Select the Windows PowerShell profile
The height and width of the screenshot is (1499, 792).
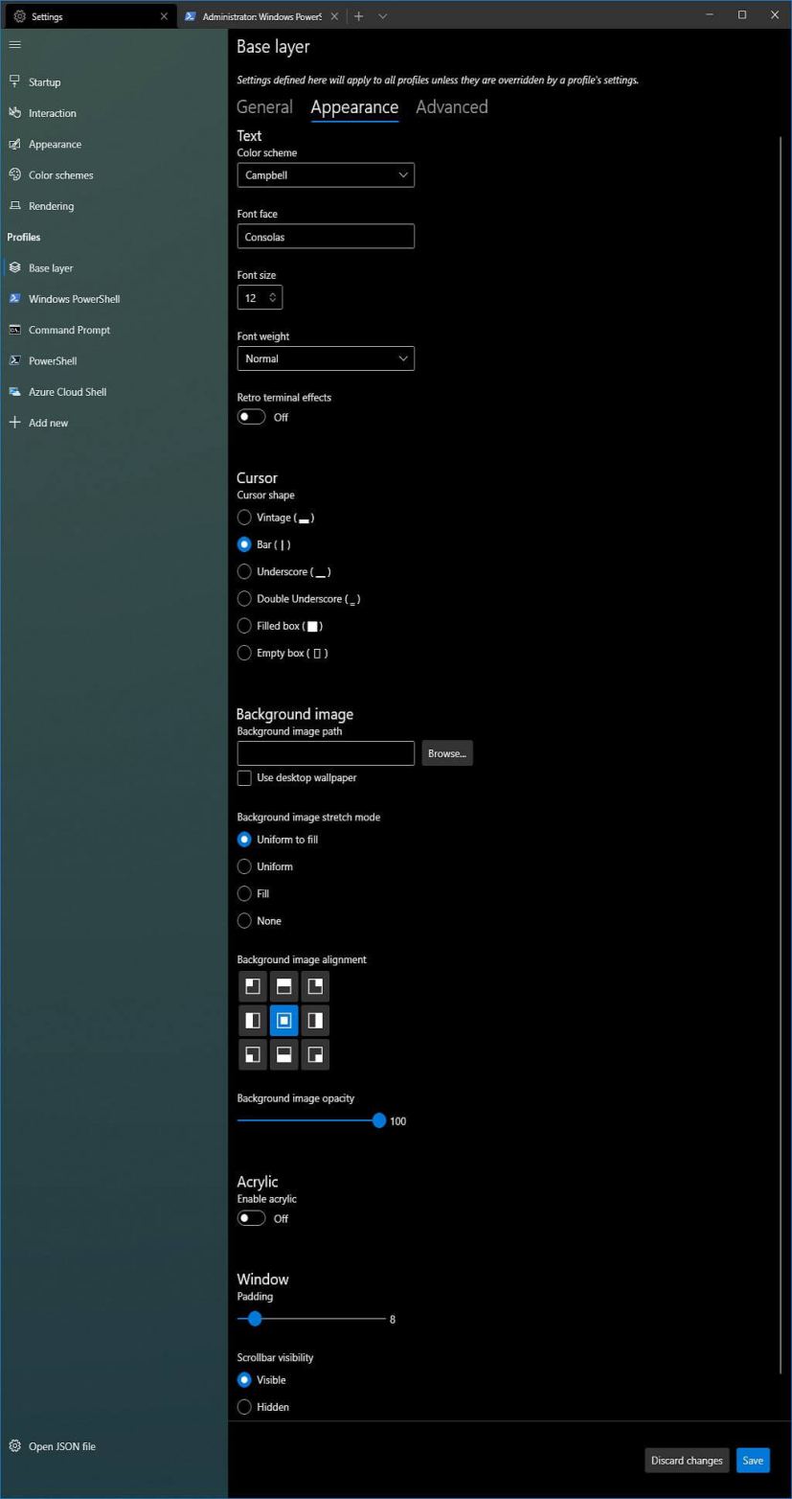coord(114,299)
